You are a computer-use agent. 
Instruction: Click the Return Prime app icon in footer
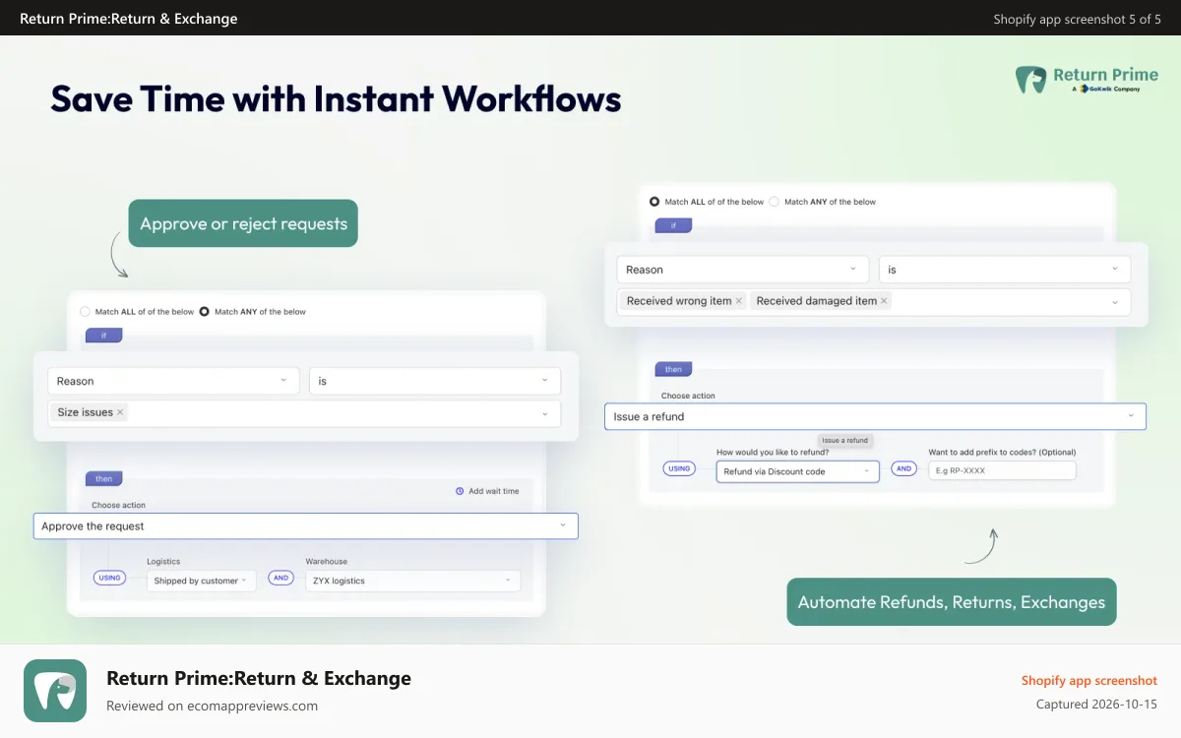[55, 691]
